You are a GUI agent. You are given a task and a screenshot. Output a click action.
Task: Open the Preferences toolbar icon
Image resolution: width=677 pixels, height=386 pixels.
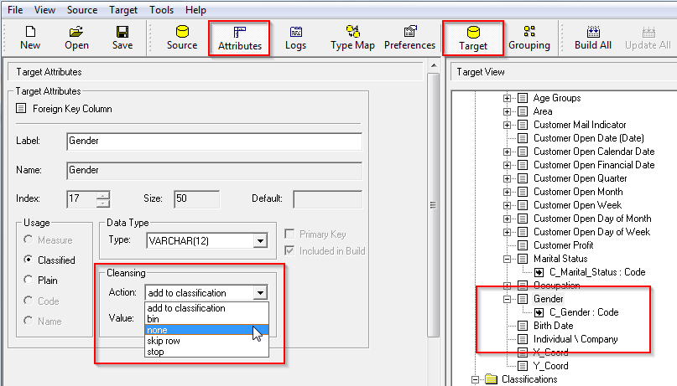click(x=409, y=38)
